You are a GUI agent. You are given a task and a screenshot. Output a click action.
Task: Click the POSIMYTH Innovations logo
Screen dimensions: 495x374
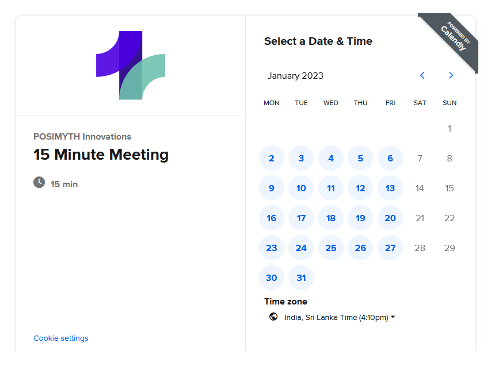130,65
